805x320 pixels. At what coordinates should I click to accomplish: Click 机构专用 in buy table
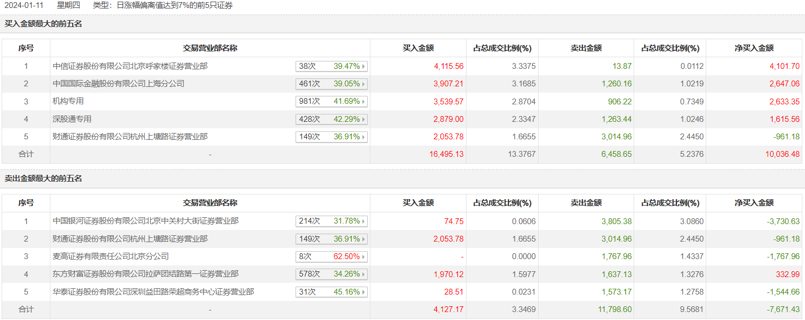pyautogui.click(x=68, y=101)
